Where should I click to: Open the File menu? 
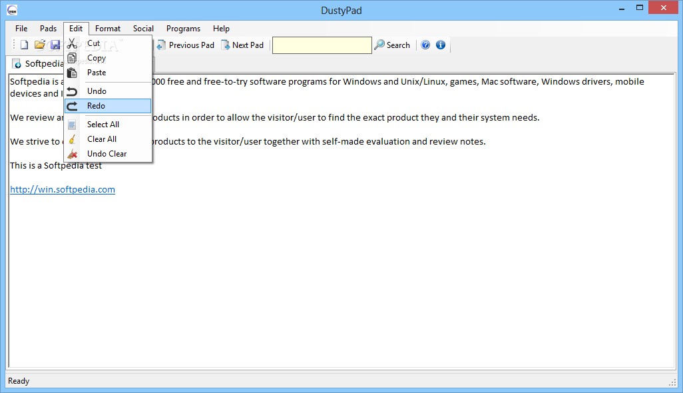[x=21, y=29]
